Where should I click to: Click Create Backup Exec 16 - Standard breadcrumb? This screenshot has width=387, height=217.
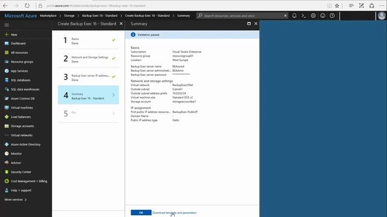(148, 16)
